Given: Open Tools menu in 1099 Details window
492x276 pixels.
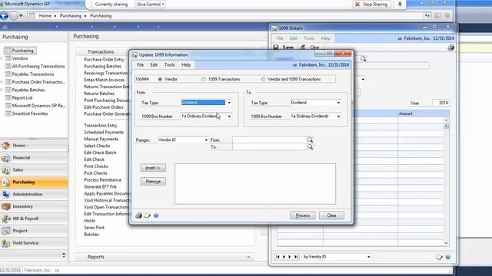Looking at the screenshot, I should point(309,38).
